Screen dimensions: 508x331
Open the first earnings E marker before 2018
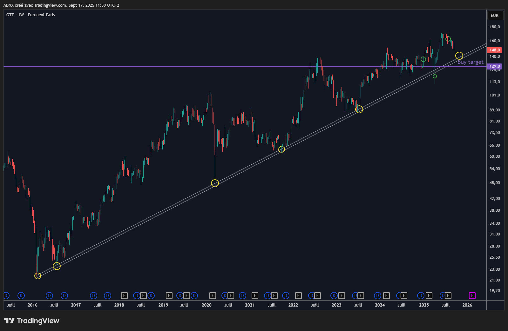coord(124,296)
